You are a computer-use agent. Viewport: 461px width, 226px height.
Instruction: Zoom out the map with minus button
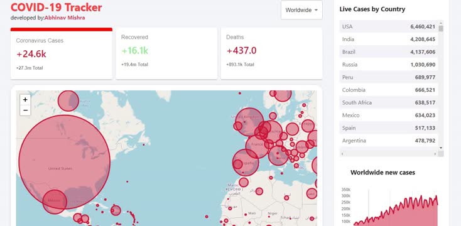[25, 110]
